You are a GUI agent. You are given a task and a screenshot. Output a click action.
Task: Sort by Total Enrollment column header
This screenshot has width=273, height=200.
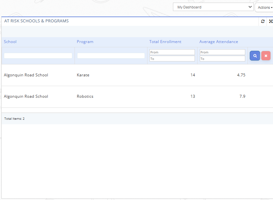(165, 42)
